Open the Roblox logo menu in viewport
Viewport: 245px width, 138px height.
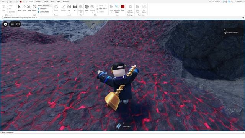5,24
